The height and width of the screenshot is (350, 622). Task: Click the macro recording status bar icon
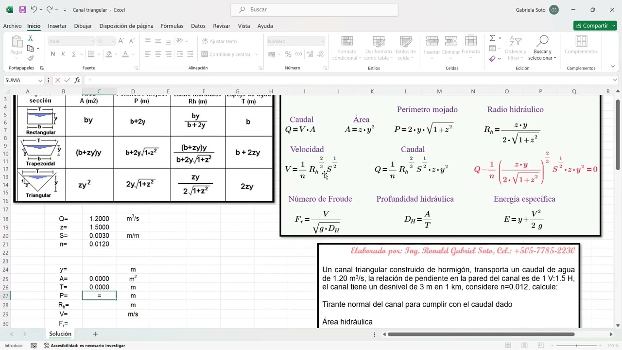tap(34, 346)
